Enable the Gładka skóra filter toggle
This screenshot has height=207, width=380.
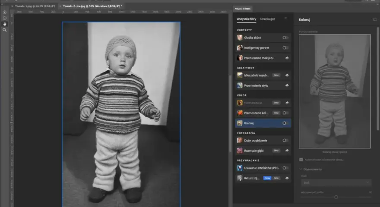285,38
